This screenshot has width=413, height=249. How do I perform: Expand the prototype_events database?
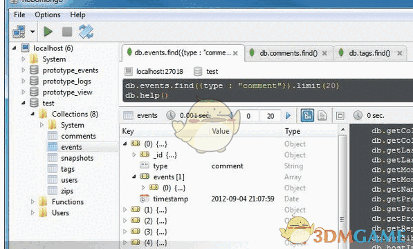[24, 70]
